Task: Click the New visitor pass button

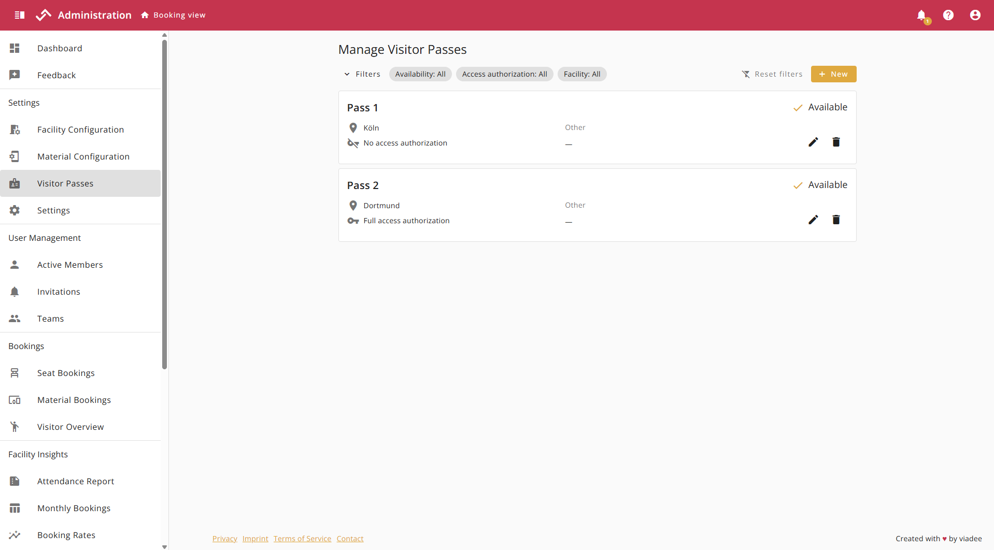Action: 833,74
